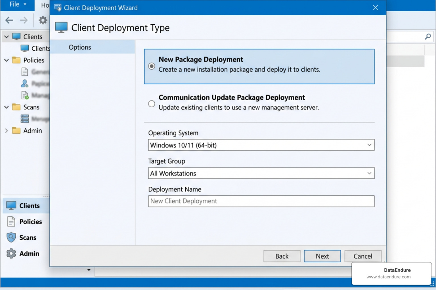Expand the Admin tree node
The width and height of the screenshot is (436, 290).
coord(7,131)
